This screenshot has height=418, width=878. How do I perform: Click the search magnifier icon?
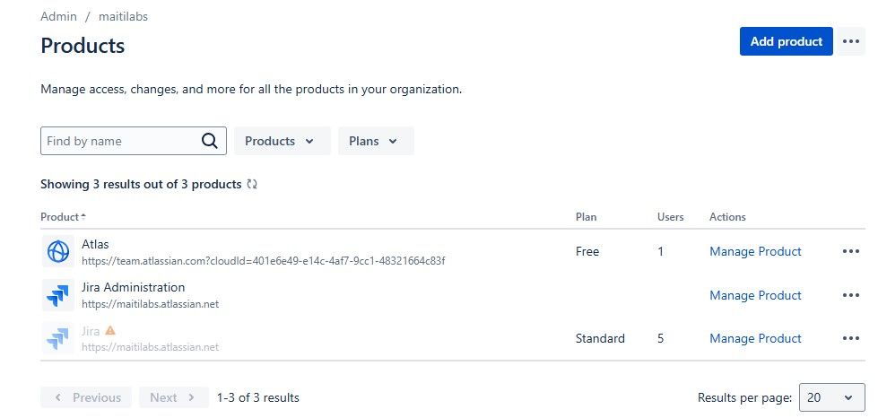pos(210,141)
